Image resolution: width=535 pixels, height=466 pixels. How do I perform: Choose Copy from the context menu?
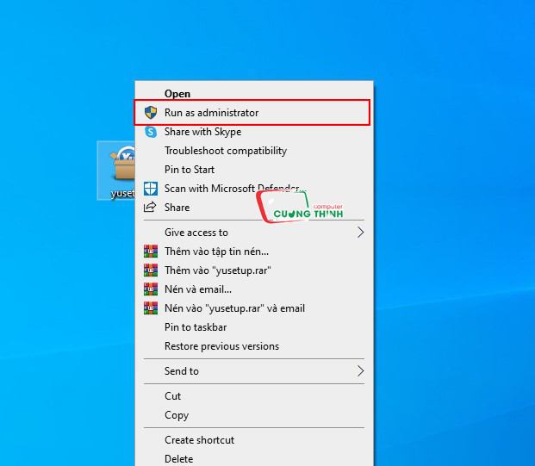tap(254, 415)
